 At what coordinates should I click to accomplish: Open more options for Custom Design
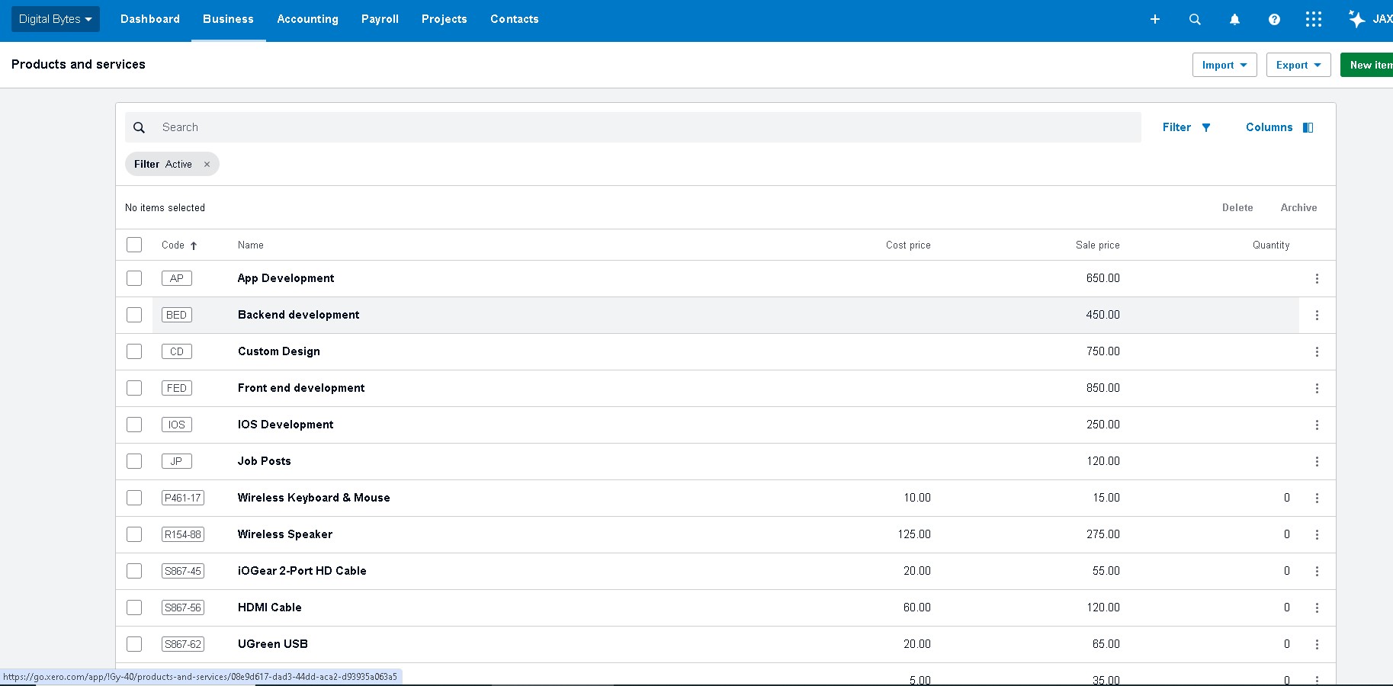1317,351
